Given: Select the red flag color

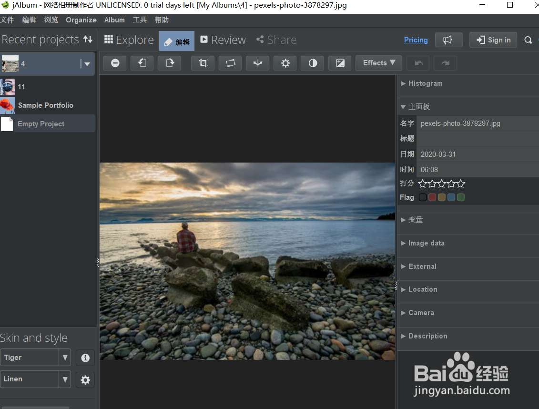Looking at the screenshot, I should [432, 197].
